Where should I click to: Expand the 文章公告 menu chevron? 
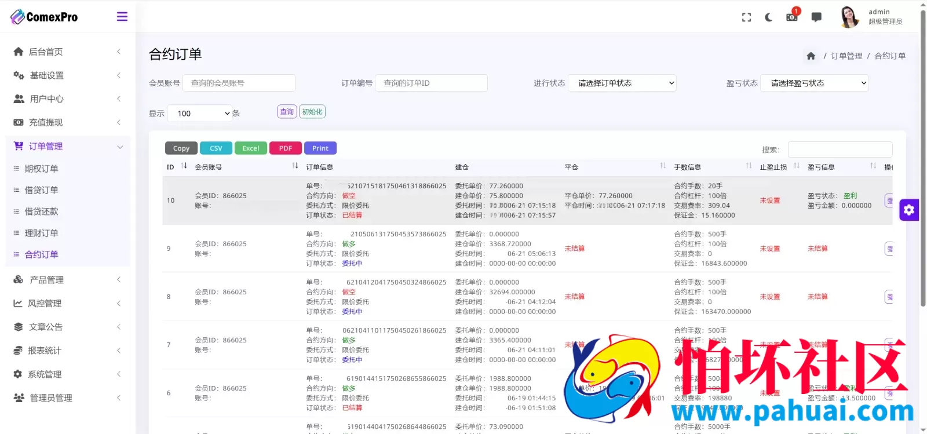(119, 327)
